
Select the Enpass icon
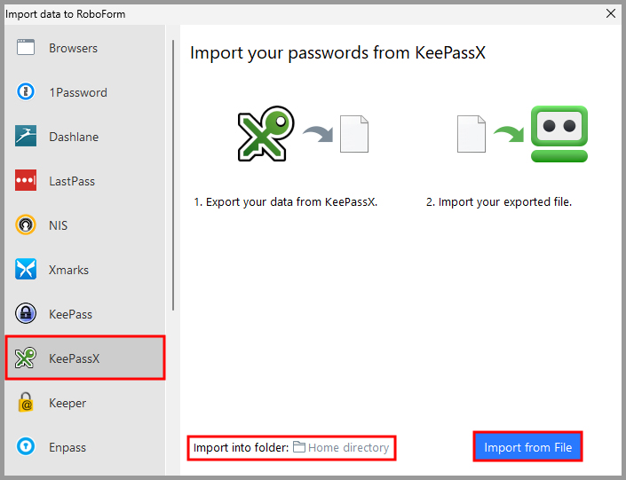tap(26, 446)
